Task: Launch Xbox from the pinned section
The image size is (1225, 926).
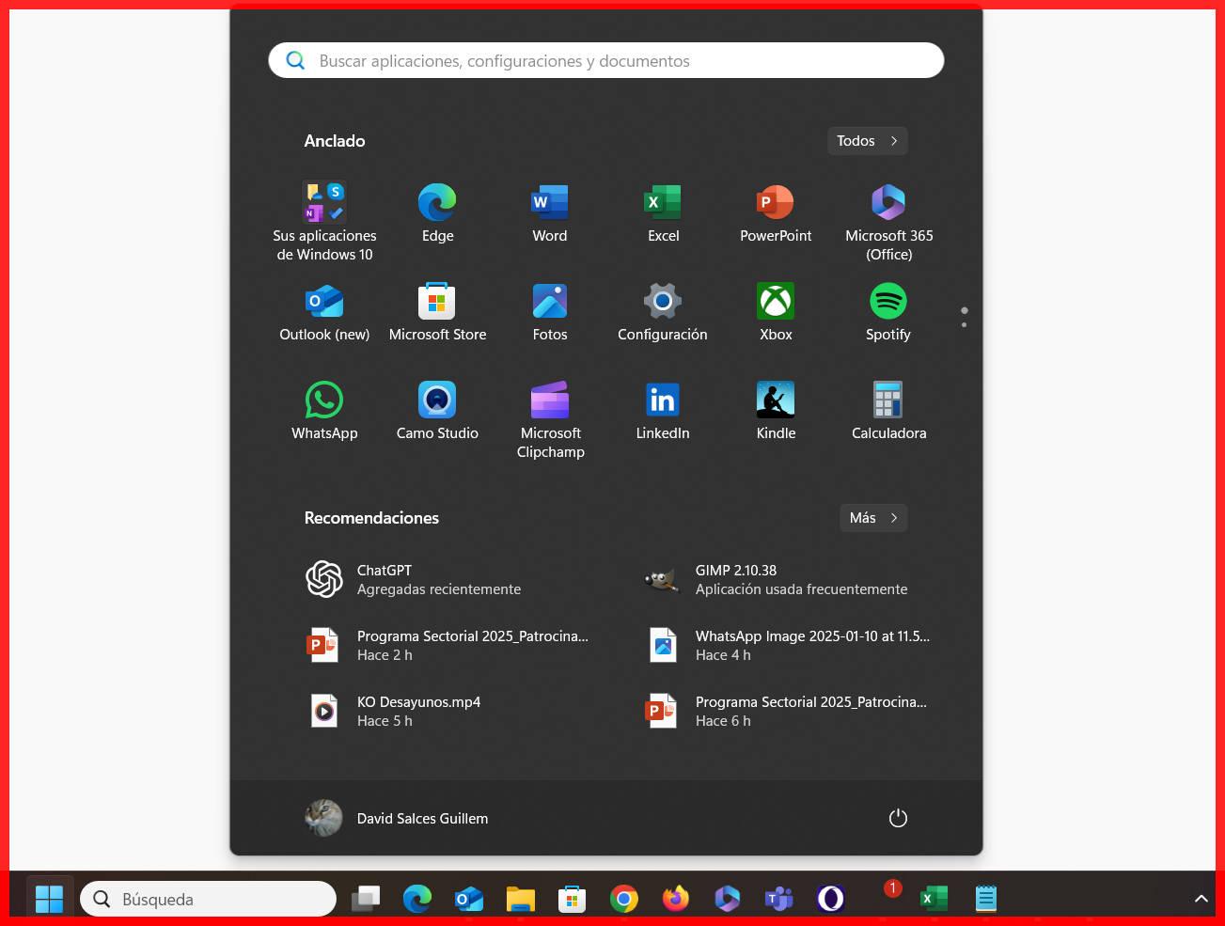Action: 776,301
